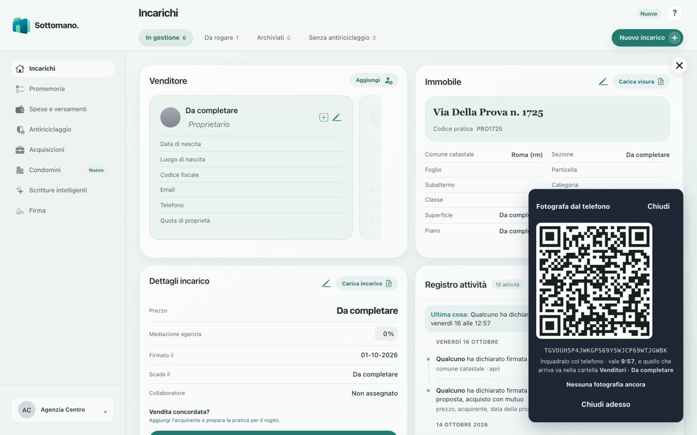Click the Firmato il date '01-10-2026'
Viewport: 697px width, 435px height.
(x=379, y=355)
